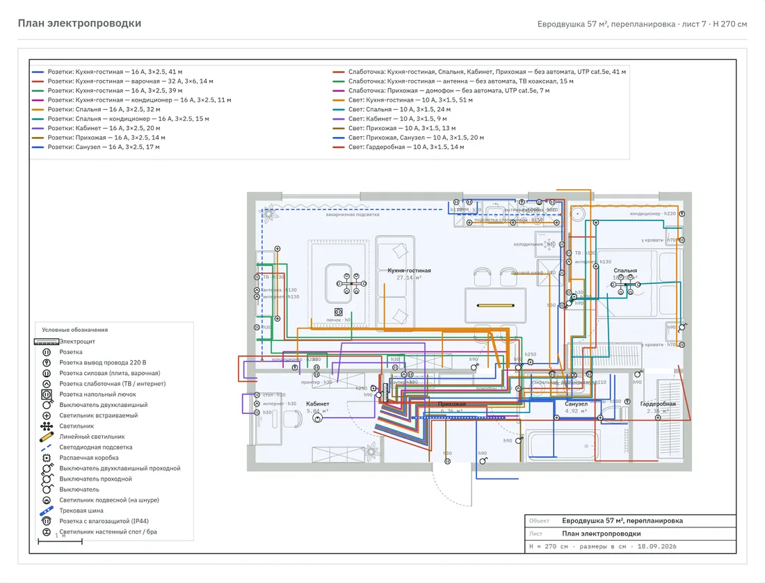Select the Распаечная коробка legend icon
The image size is (765, 583).
[47, 458]
